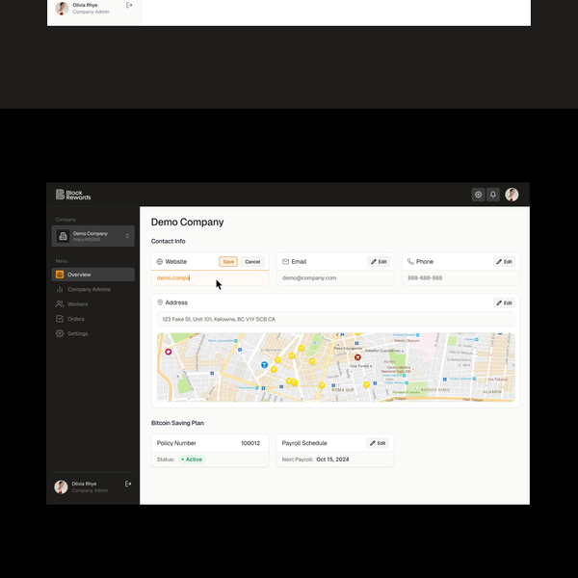Click Olivia Rhye's avatar in sidebar footer
The width and height of the screenshot is (578, 578).
[x=61, y=486]
